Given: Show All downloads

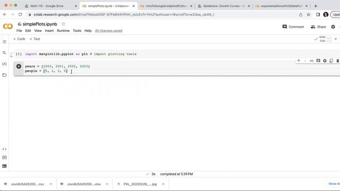Looking at the screenshot, I should [x=334, y=184].
